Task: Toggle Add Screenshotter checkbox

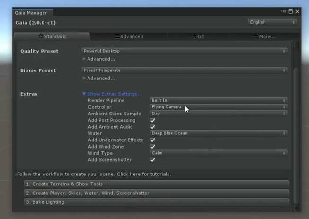Action: point(152,160)
